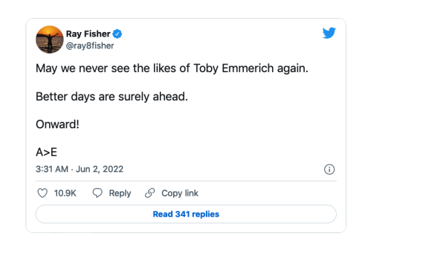Viewport: 426px width, 256px height.
Task: Click the blue verified badge
Action: point(117,34)
